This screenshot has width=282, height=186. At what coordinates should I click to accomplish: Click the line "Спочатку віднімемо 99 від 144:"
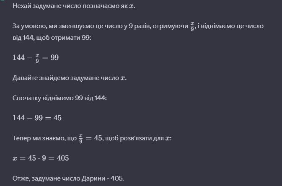click(x=60, y=98)
